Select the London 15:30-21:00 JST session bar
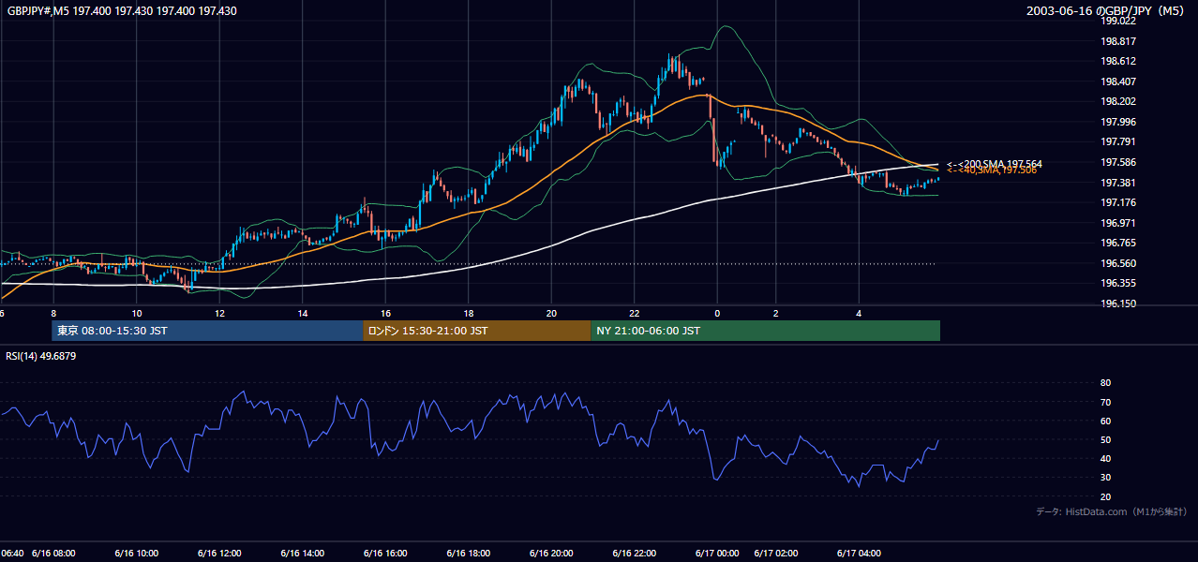 pyautogui.click(x=477, y=331)
